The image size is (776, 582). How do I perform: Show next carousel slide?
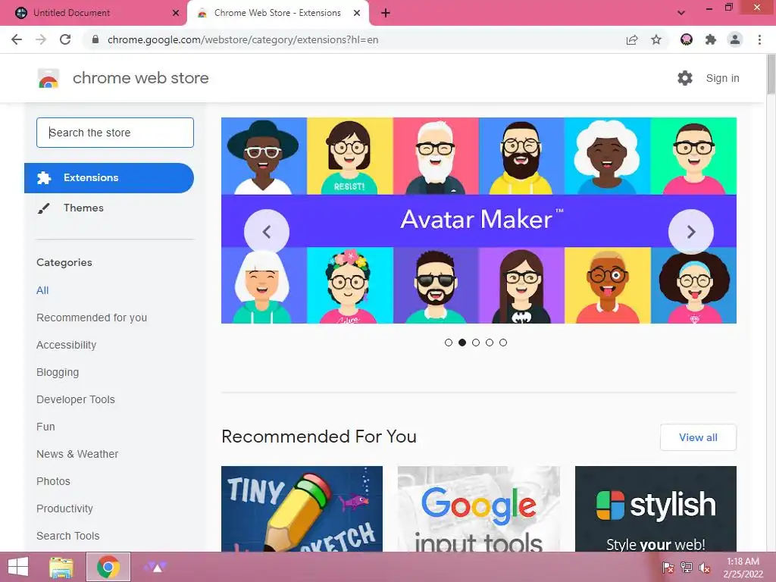[691, 232]
